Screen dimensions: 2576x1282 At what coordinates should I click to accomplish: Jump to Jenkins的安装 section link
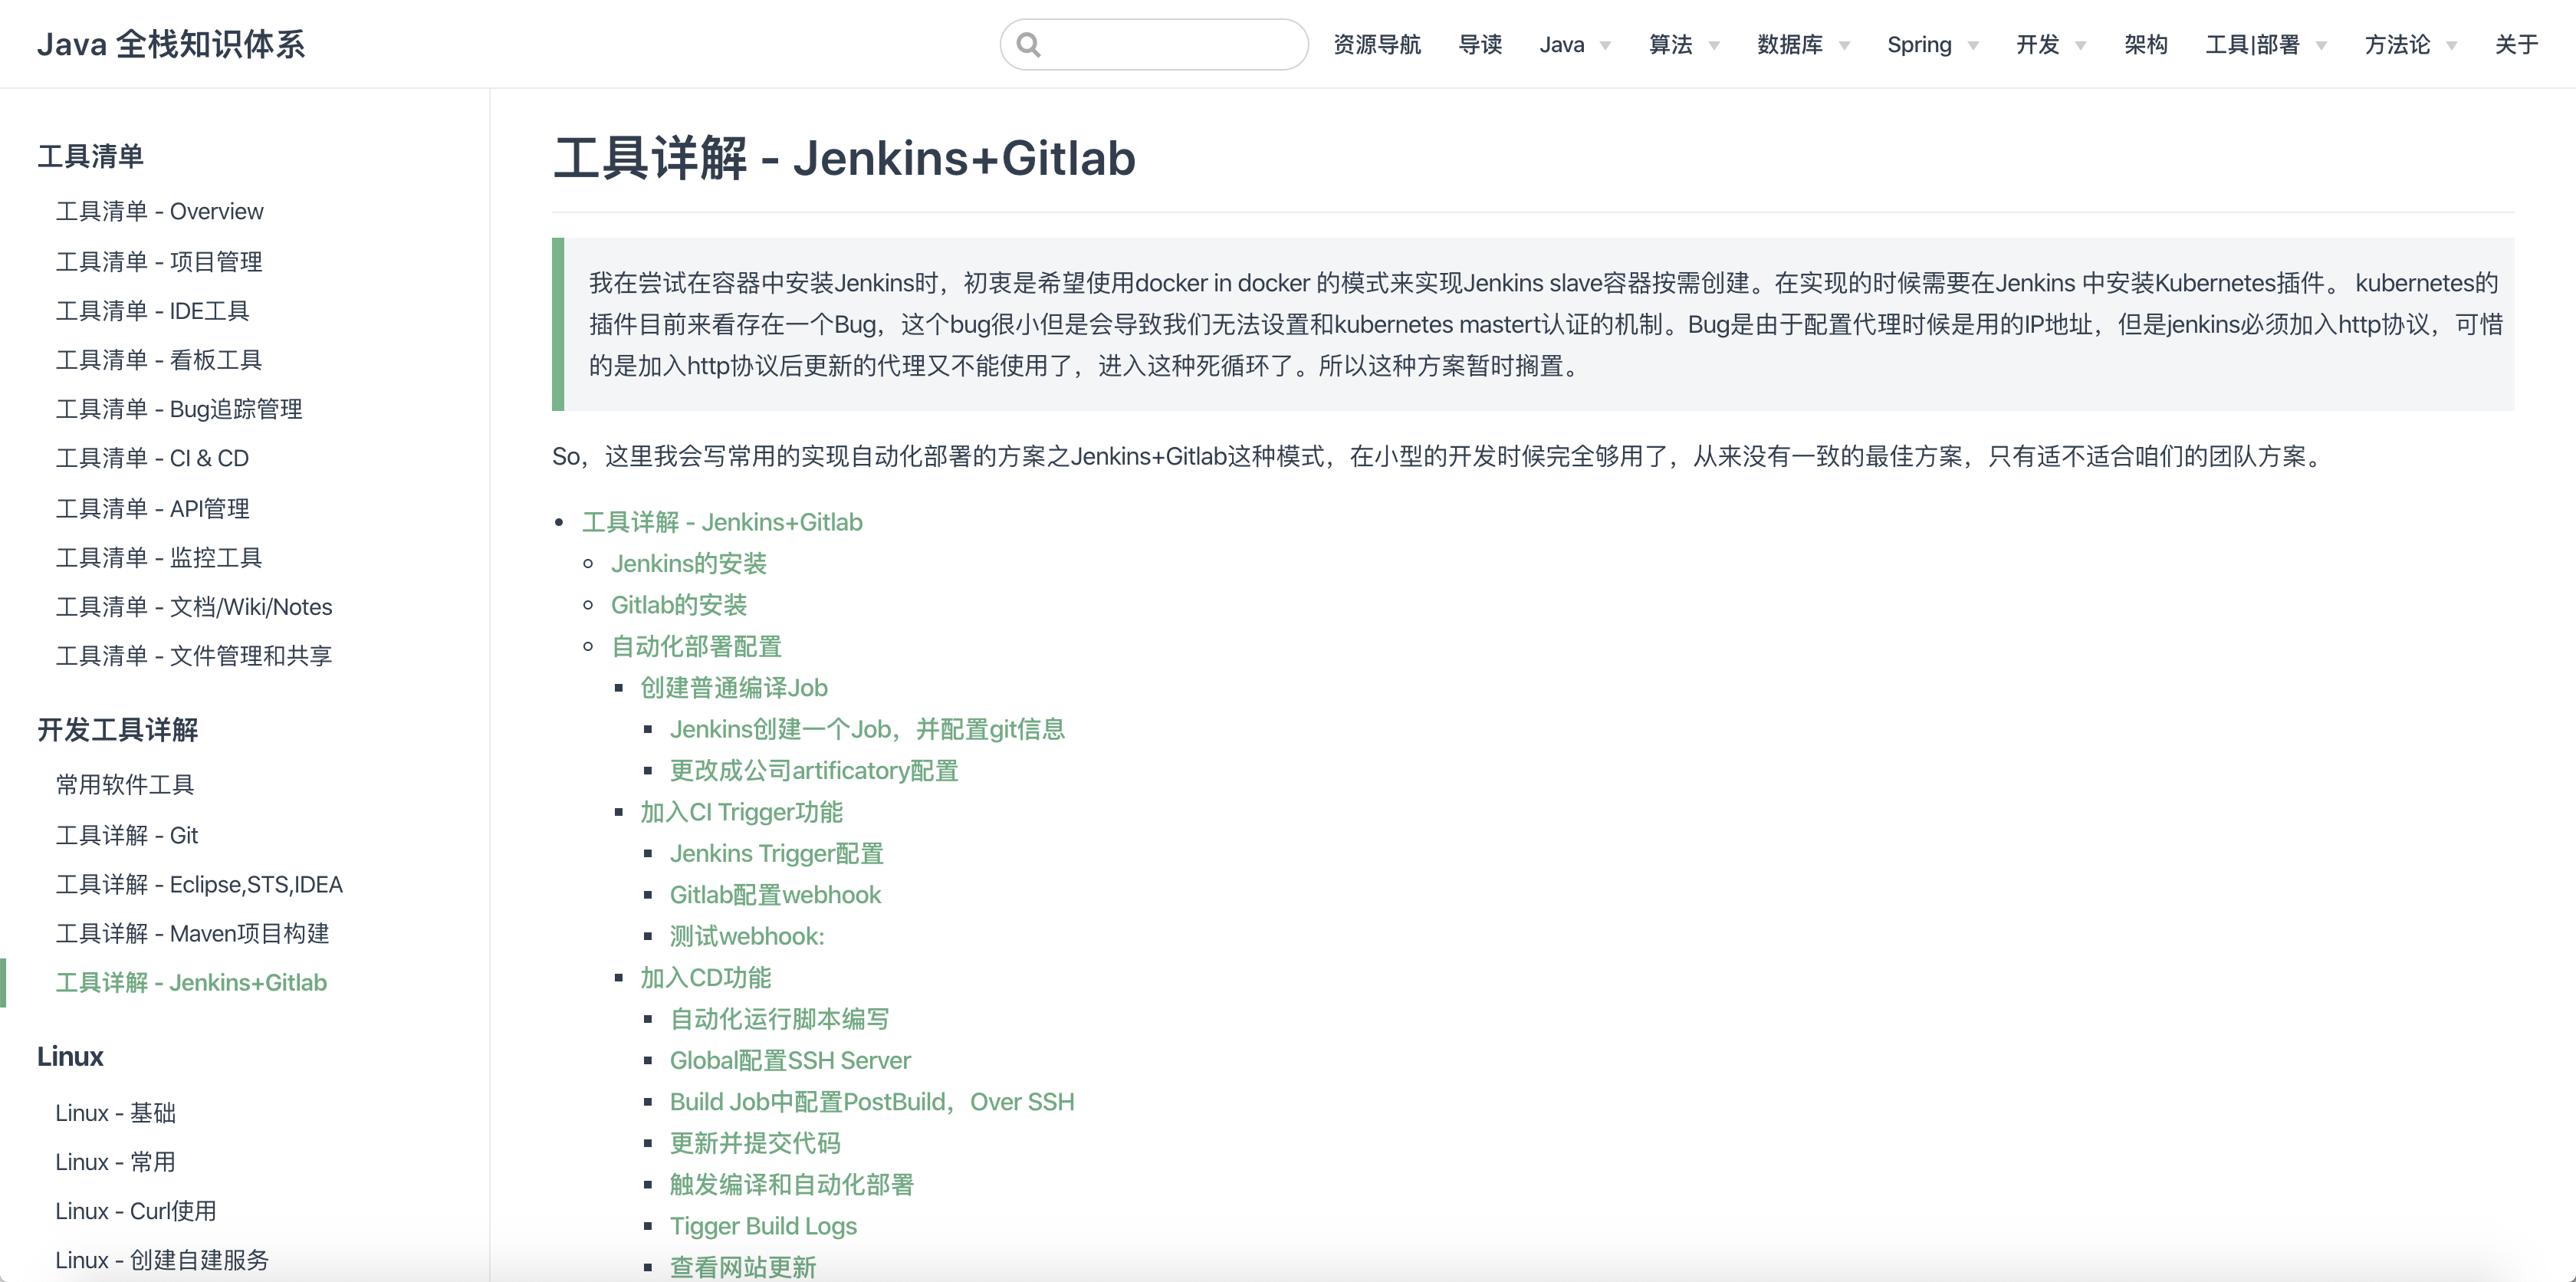pos(688,564)
